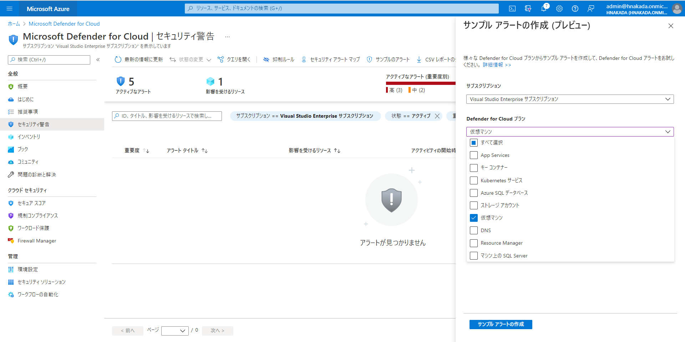This screenshot has height=342, width=685.
Task: Click the sample alerts shield icon
Action: click(370, 60)
